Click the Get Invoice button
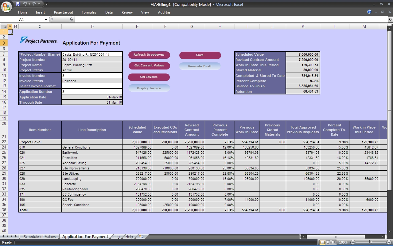Viewport: 393px width, 246px height. pos(149,77)
